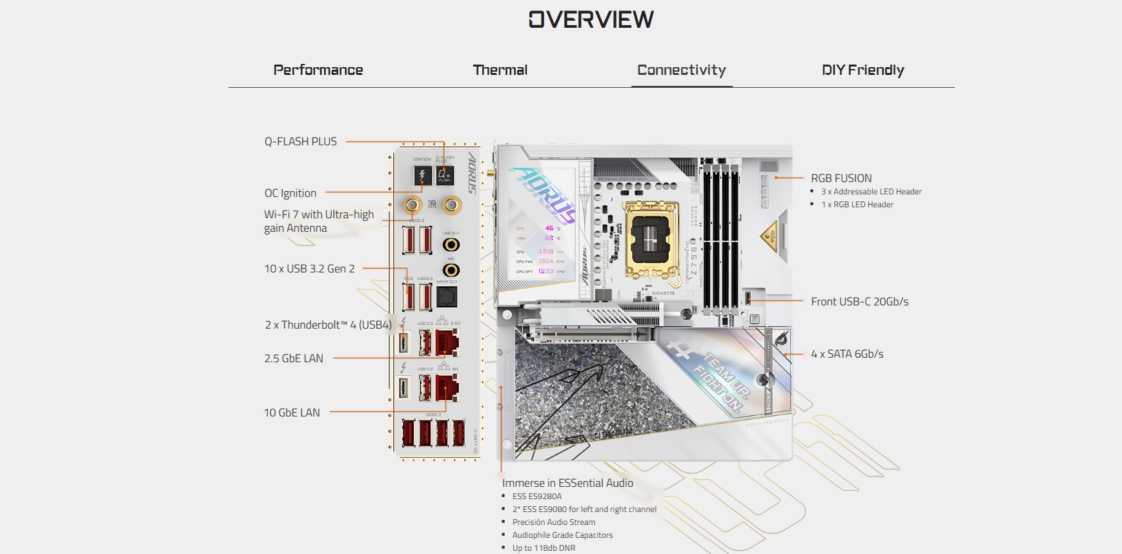Viewport: 1122px width, 554px height.
Task: Switch to the Performance tab
Action: (318, 70)
